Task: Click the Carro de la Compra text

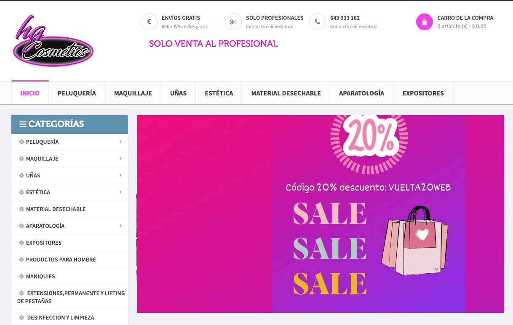Action: (x=465, y=18)
